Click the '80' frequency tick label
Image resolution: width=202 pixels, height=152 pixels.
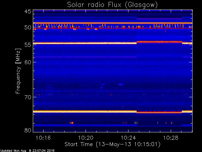point(28,130)
